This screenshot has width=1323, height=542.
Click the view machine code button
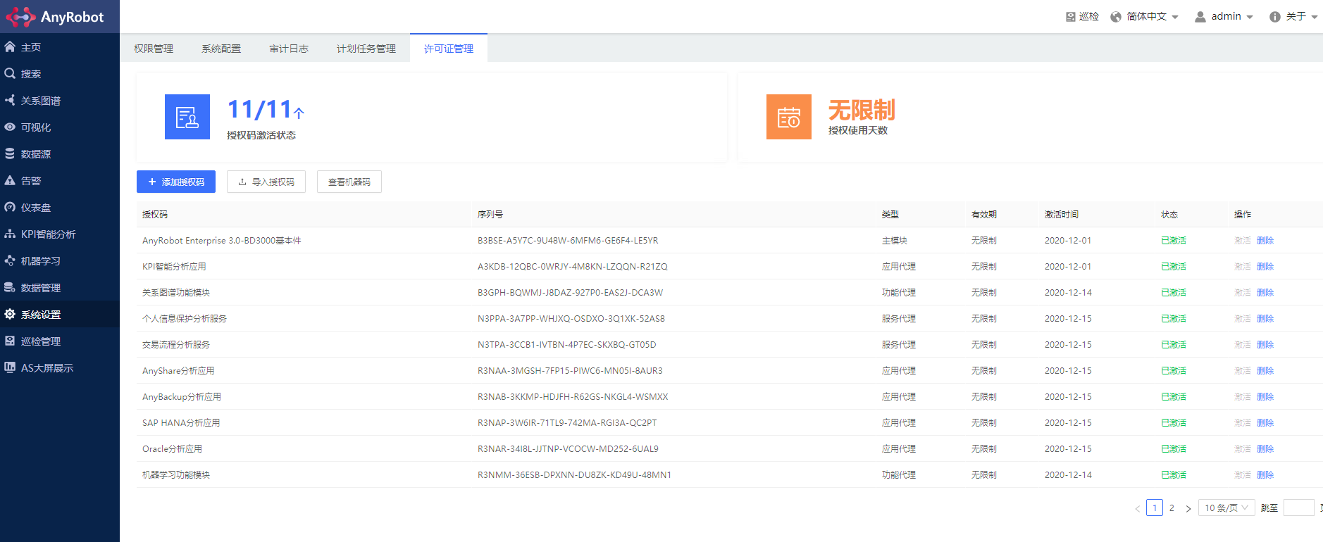(349, 182)
